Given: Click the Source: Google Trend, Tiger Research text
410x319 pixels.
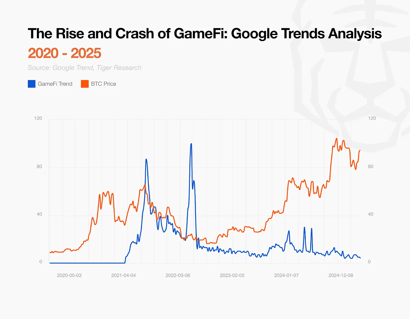Looking at the screenshot, I should (84, 68).
